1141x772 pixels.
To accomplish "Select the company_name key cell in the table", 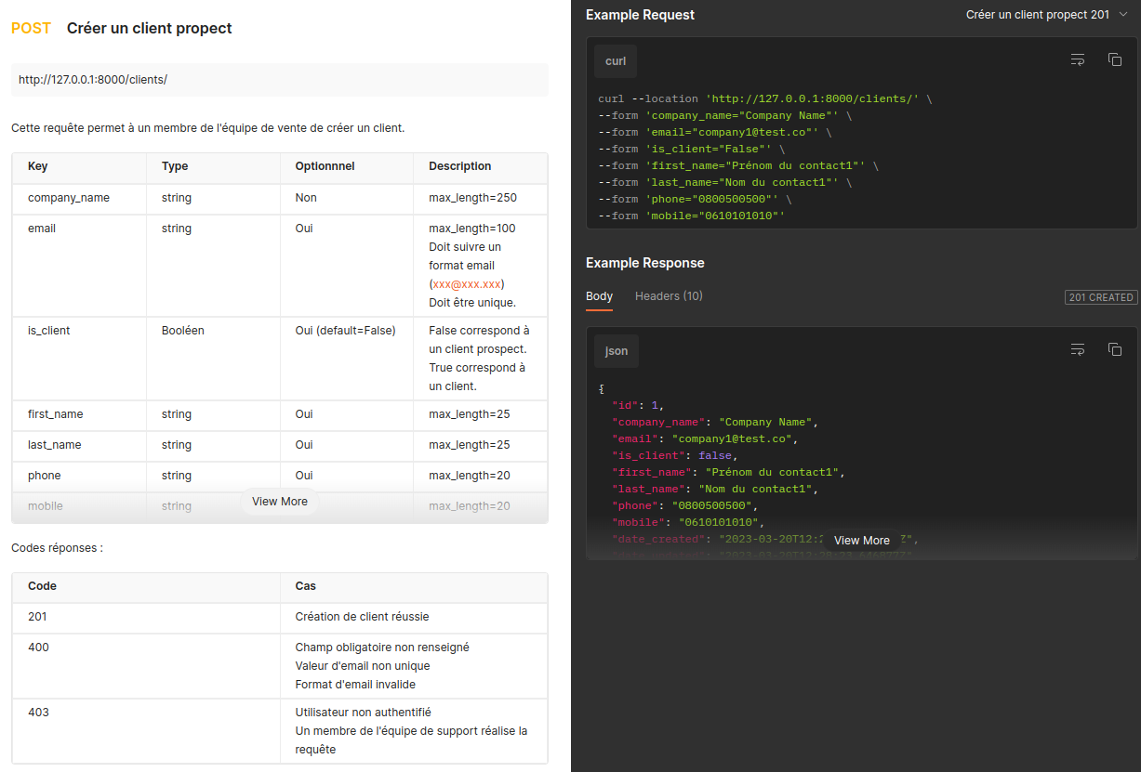I will click(69, 198).
